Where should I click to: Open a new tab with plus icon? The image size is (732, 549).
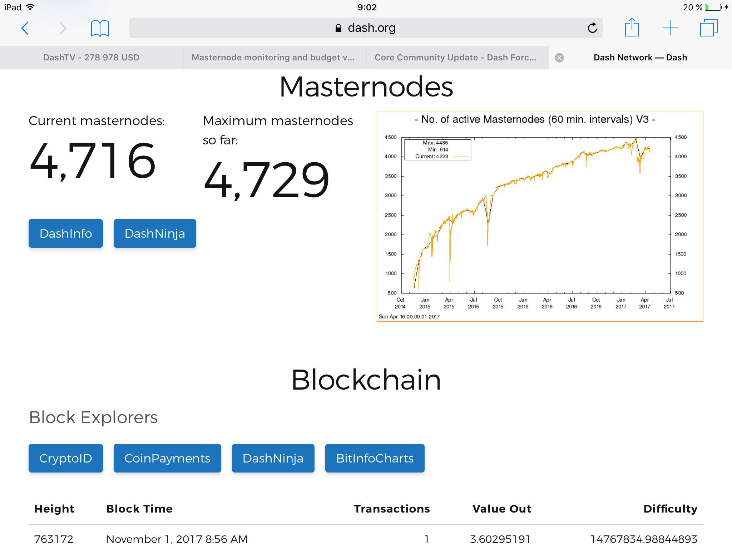click(670, 28)
